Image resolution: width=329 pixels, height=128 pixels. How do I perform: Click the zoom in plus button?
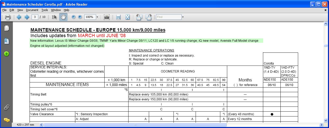[80, 17]
